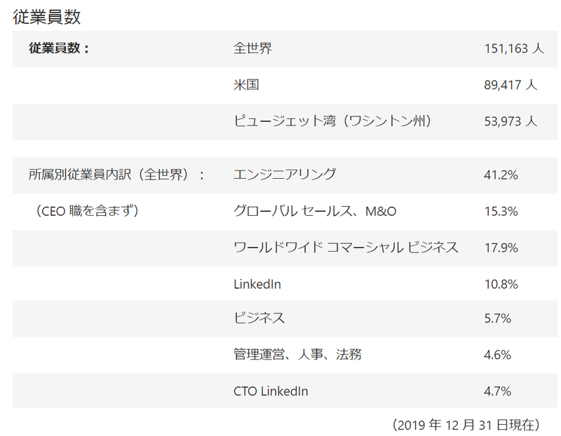The width and height of the screenshot is (561, 436).
Task: Click the (CEO 職を含まず) note
Action: [87, 211]
